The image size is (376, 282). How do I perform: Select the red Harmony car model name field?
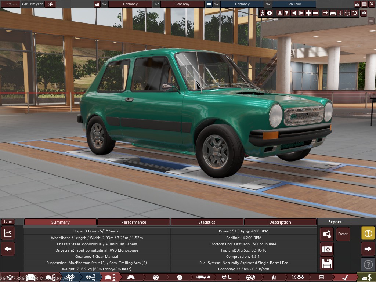pyautogui.click(x=130, y=4)
